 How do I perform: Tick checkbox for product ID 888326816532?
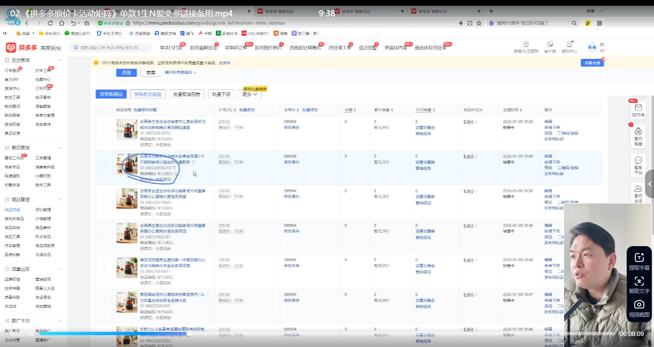pos(104,130)
